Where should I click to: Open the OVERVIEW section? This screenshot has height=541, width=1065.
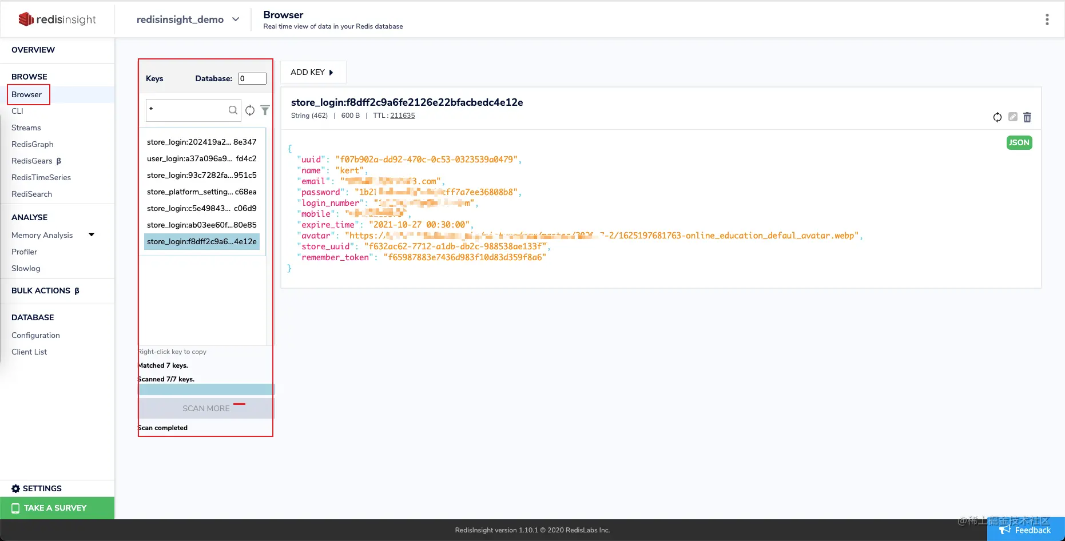[33, 50]
